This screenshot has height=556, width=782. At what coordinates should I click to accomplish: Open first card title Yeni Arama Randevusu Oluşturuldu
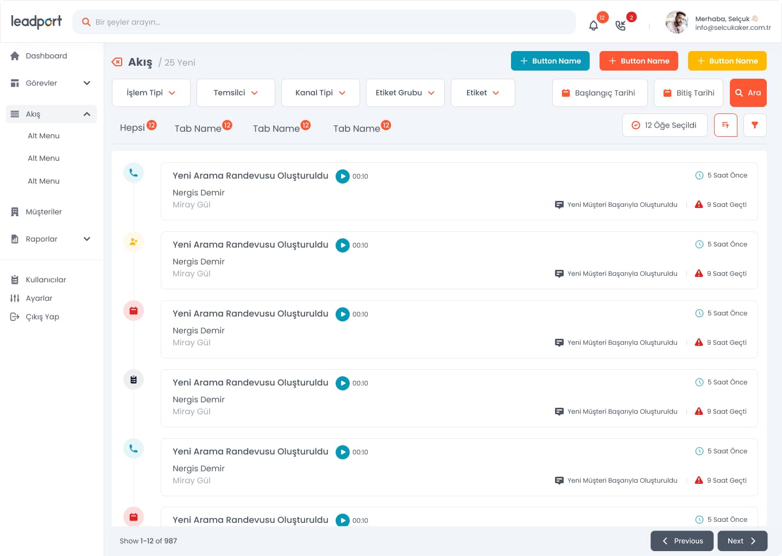tap(250, 176)
